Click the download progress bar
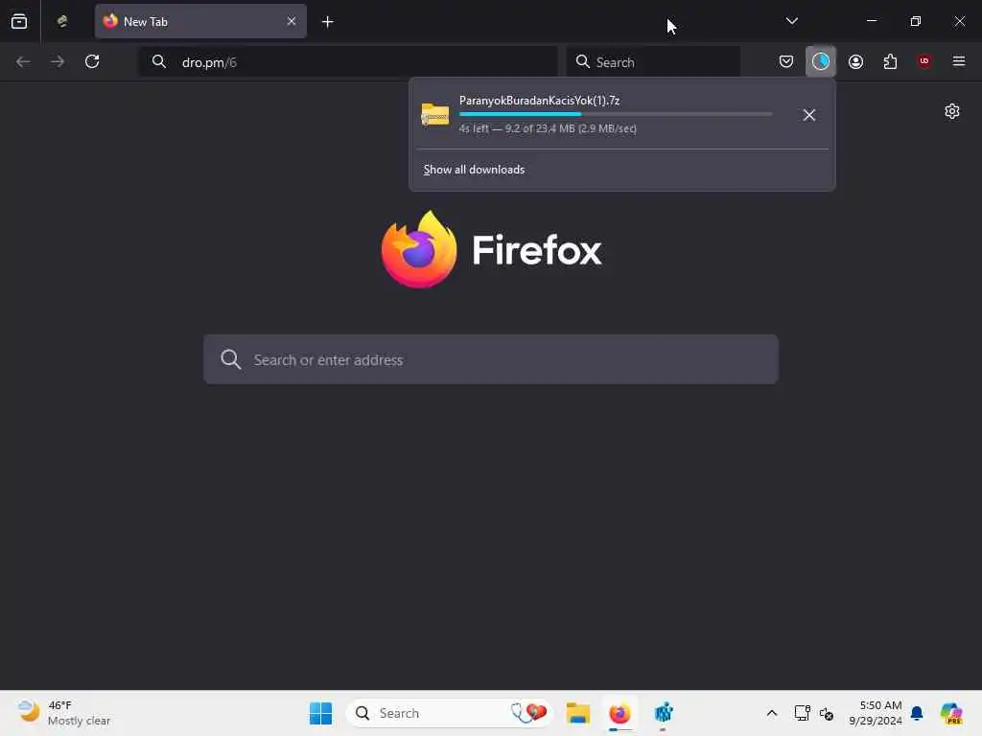 (x=616, y=114)
